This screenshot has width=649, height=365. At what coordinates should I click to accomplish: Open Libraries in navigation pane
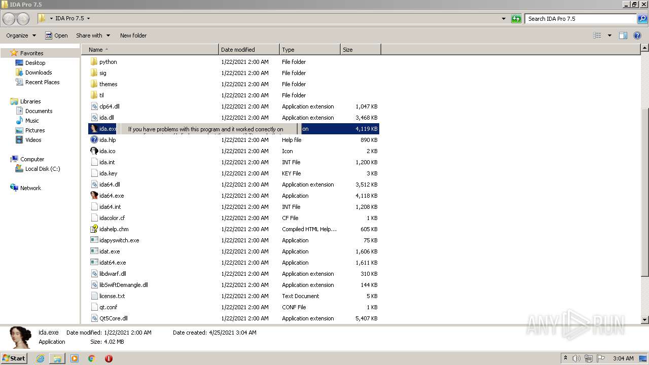point(30,101)
